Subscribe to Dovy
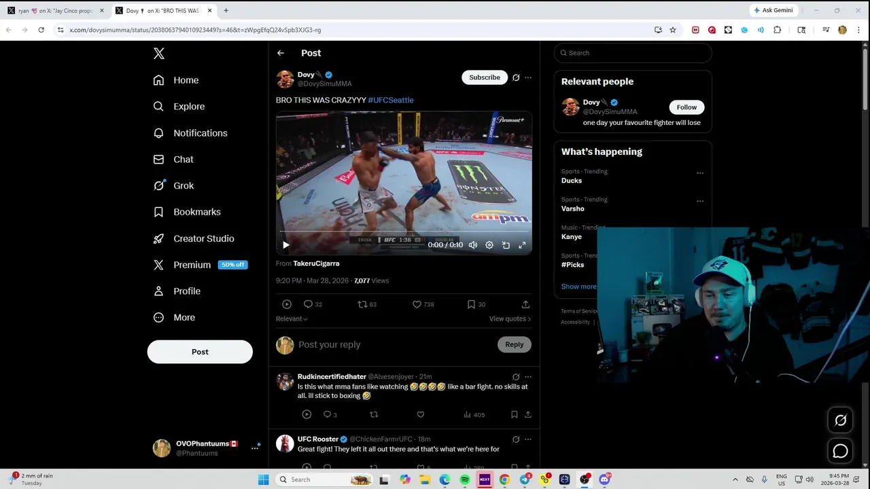 485,77
